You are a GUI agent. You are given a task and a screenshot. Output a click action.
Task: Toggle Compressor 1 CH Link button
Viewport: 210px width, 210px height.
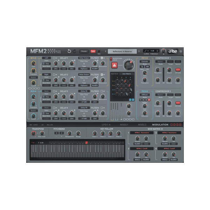click(178, 70)
